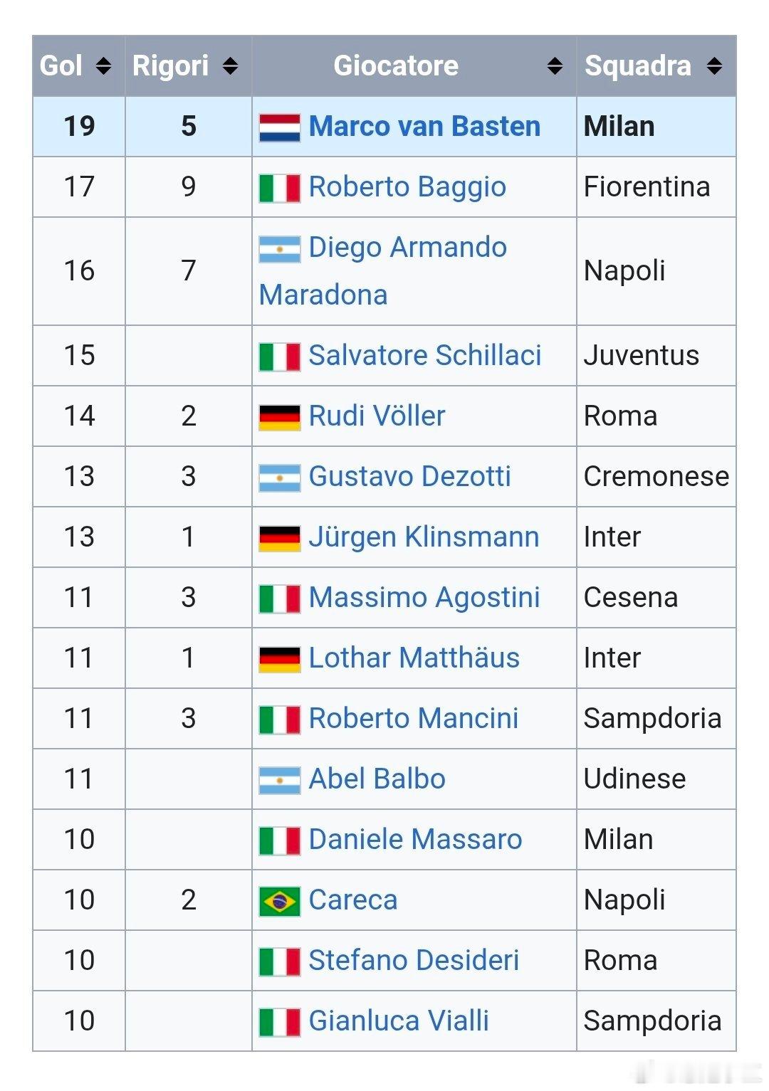Click the Argentina flag beside Diego Armando Maradona
The height and width of the screenshot is (1091, 769).
[279, 249]
